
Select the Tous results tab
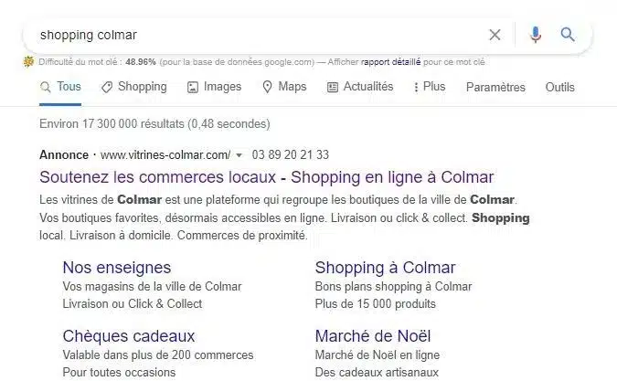pyautogui.click(x=61, y=87)
